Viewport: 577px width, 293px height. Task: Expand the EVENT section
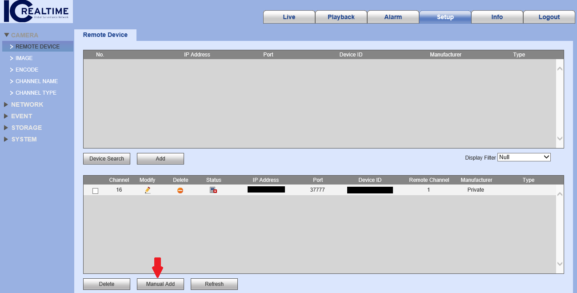21,116
